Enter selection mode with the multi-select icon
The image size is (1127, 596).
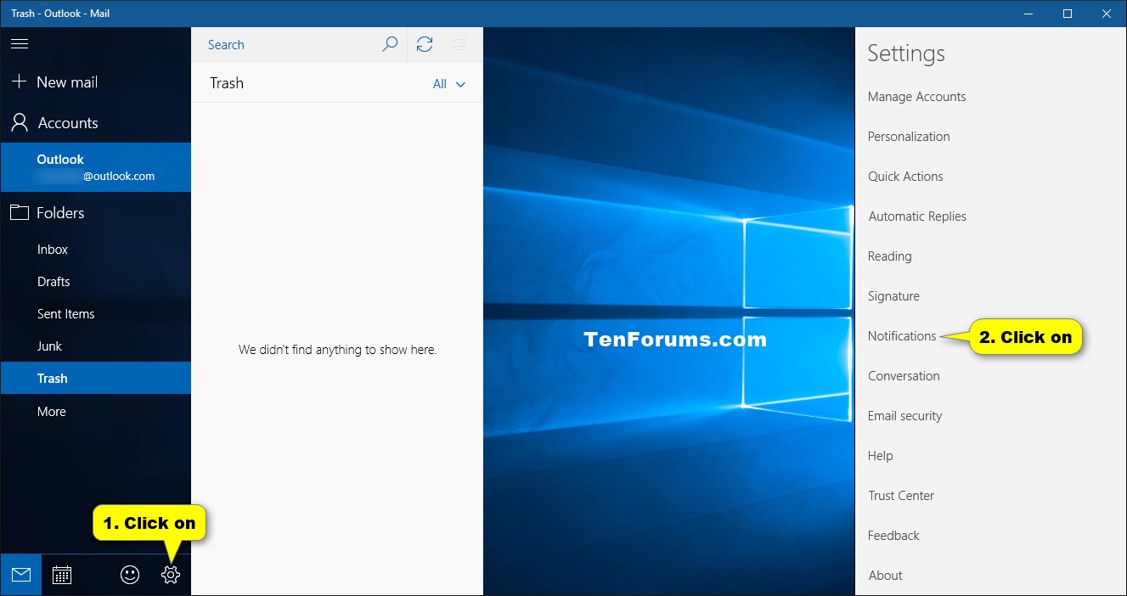click(x=459, y=44)
